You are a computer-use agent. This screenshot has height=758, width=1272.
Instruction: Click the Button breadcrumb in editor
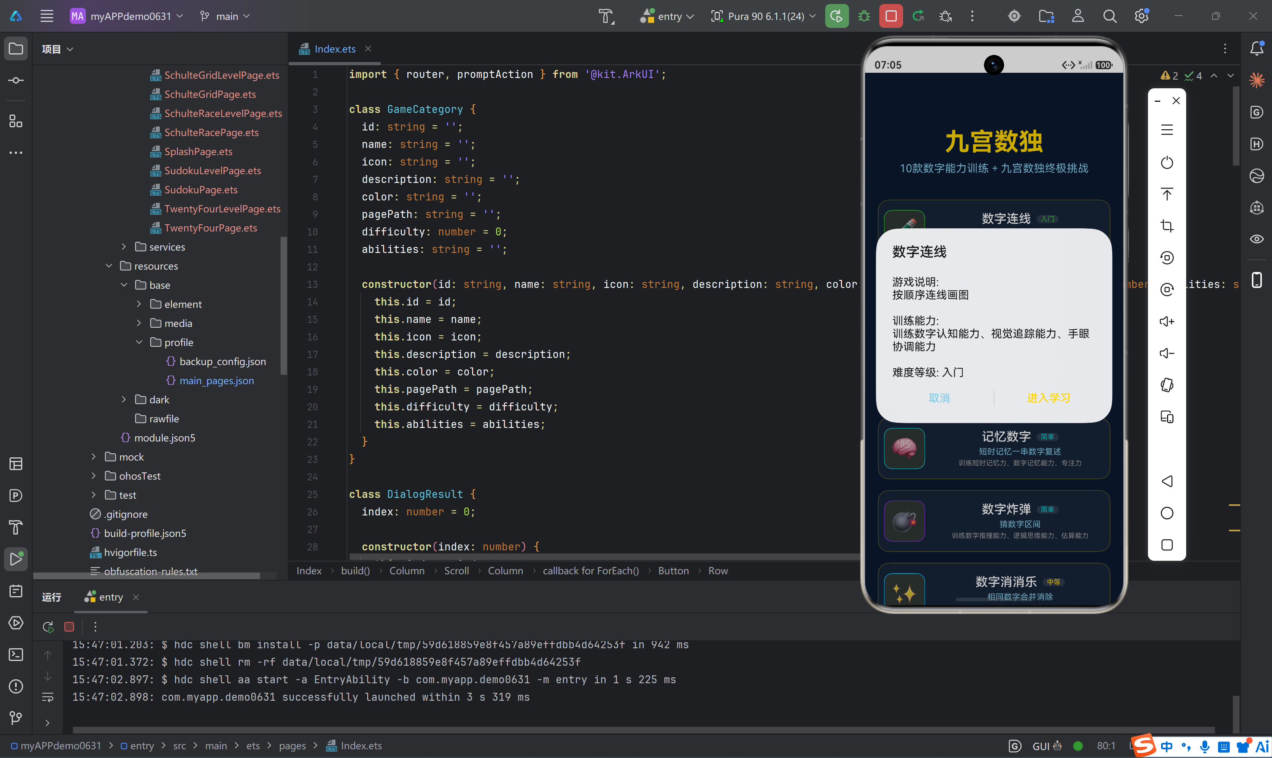pos(673,571)
